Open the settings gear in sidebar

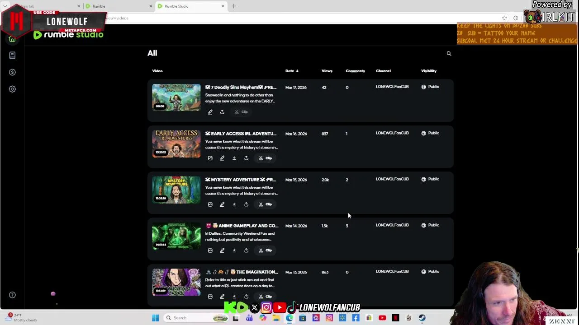click(12, 89)
